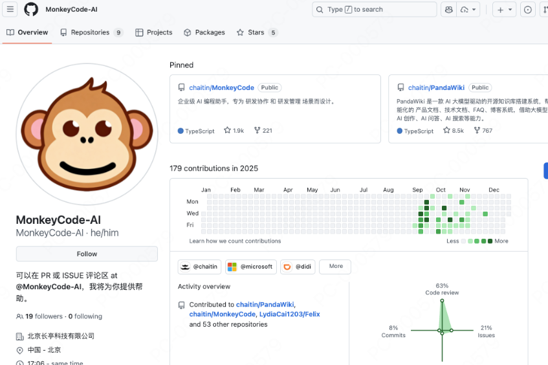
Task: Open the LydiaCai1203/Felix repository link
Action: (289, 315)
